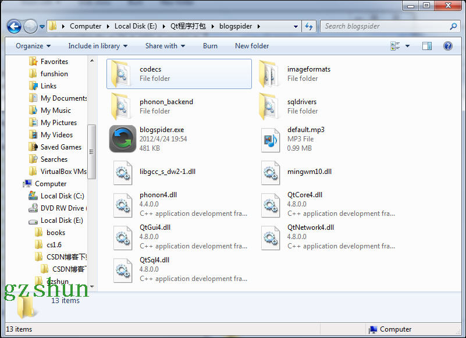This screenshot has height=338, width=466.
Task: Open the Organize dropdown menu
Action: (33, 46)
